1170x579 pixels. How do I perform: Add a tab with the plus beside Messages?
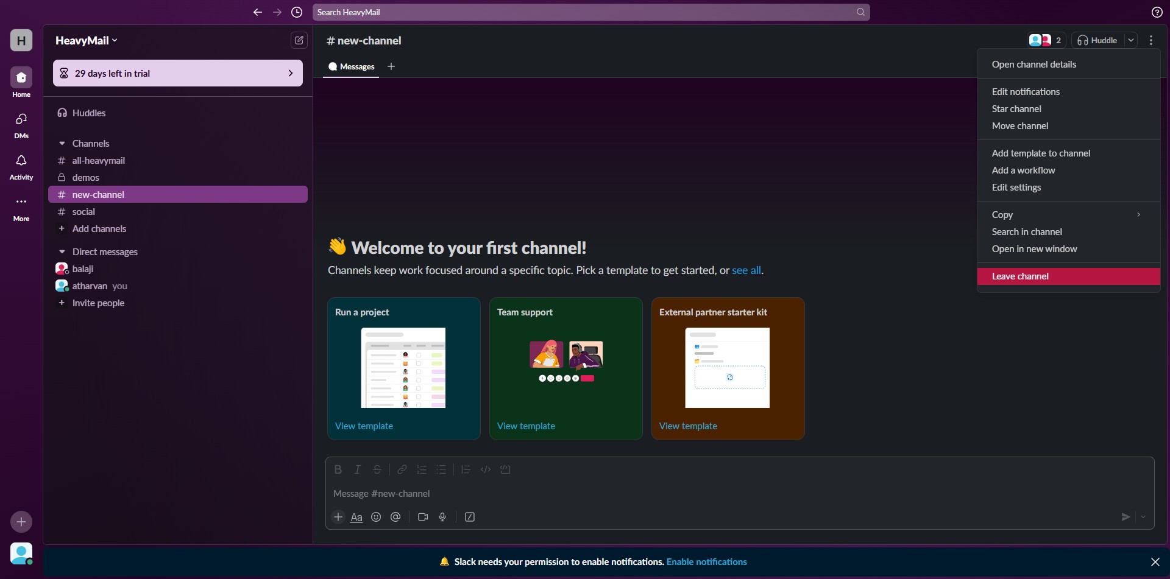pyautogui.click(x=391, y=66)
